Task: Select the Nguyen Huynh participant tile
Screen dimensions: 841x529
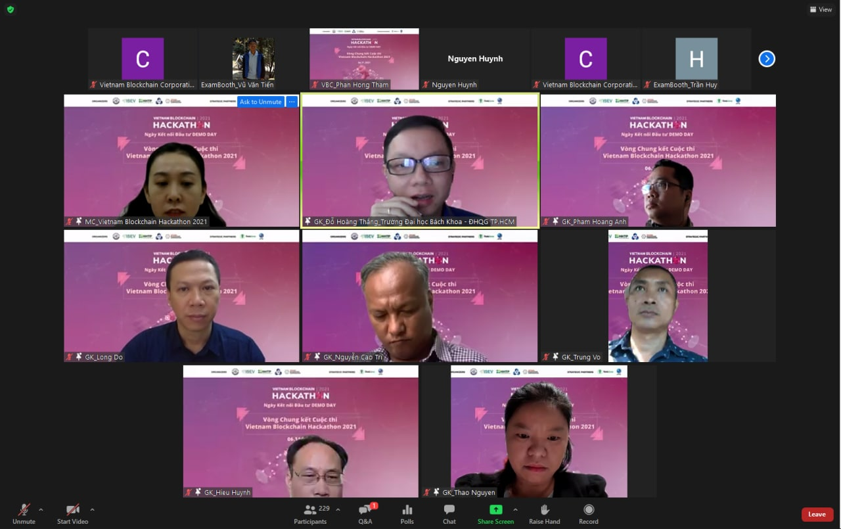Action: click(x=475, y=59)
